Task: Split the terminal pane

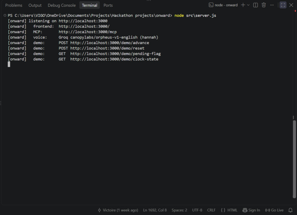Action: pyautogui.click(x=255, y=5)
